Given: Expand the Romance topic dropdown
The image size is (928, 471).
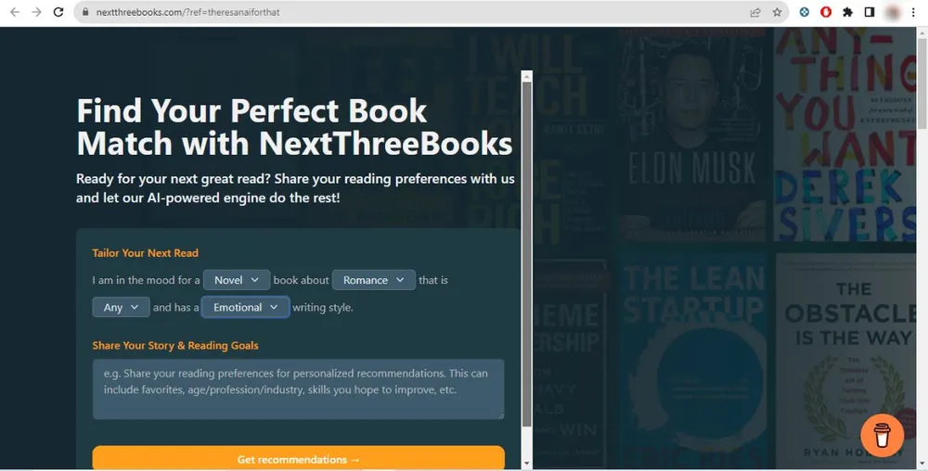Looking at the screenshot, I should 374,280.
